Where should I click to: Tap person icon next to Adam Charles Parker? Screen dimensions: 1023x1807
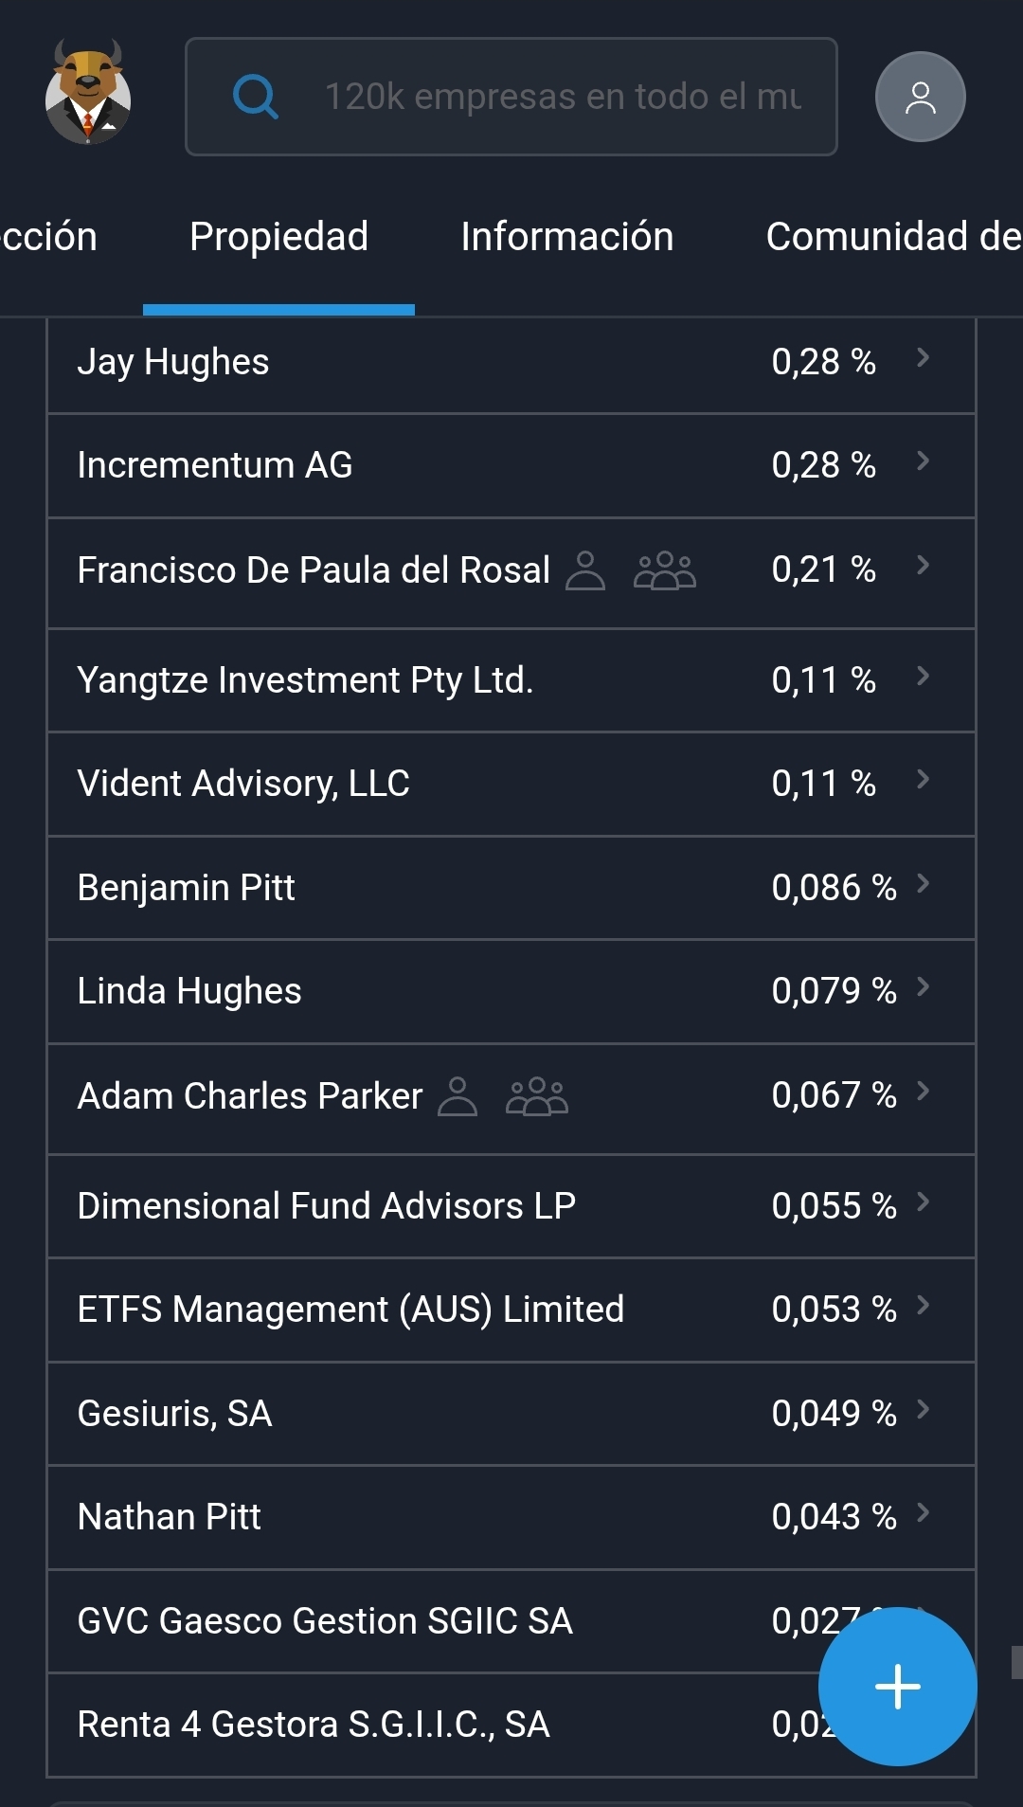pos(458,1096)
